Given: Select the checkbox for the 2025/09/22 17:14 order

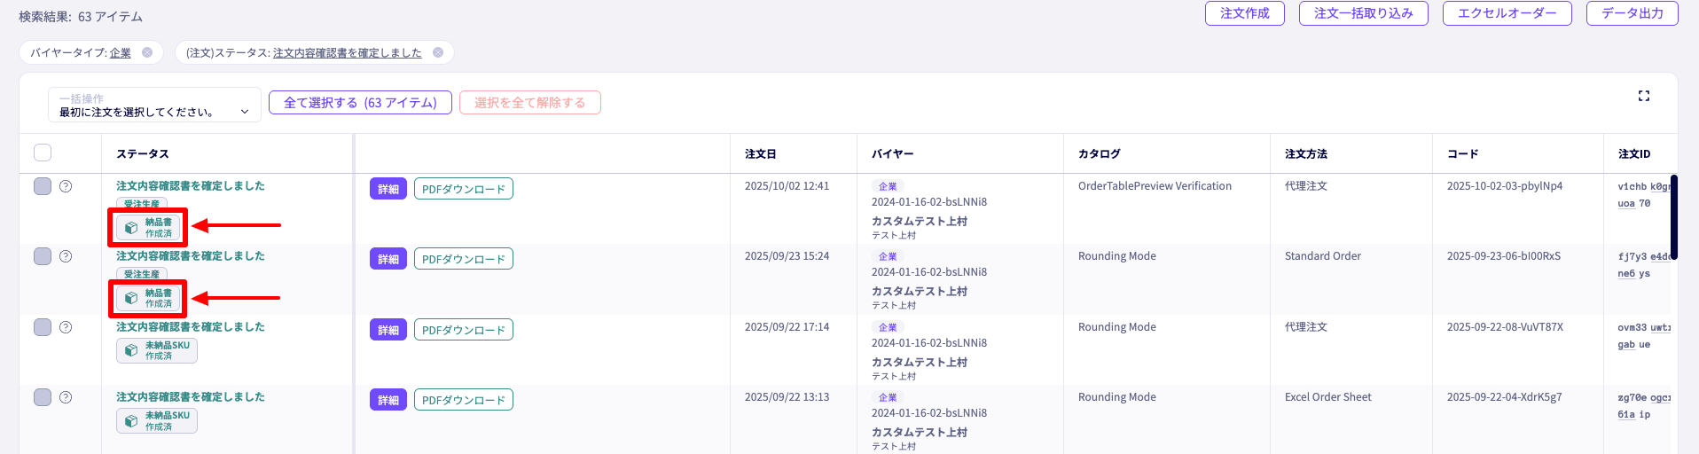Looking at the screenshot, I should (43, 327).
